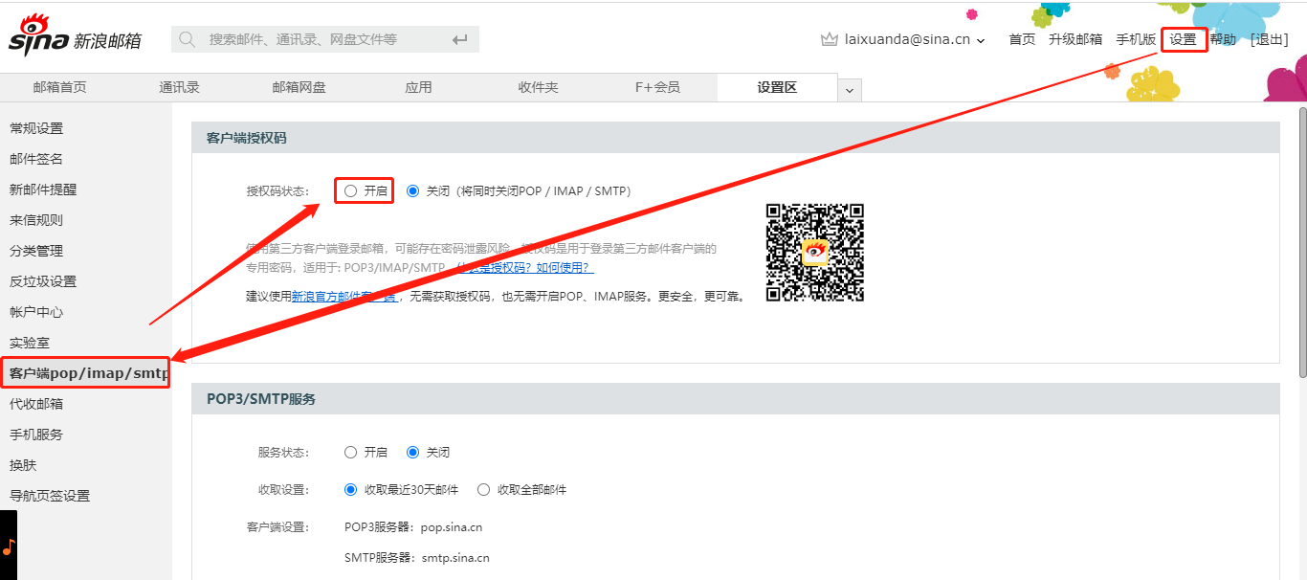This screenshot has width=1307, height=580.
Task: Click the 升级邮箱 link
Action: pos(1075,39)
